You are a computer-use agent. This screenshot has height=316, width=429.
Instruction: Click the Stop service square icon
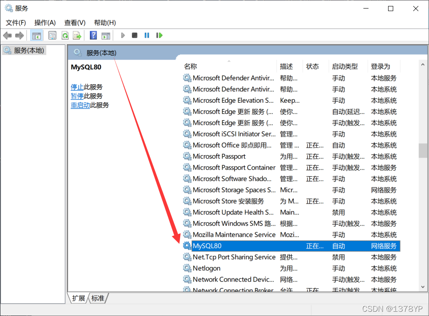[x=134, y=35]
